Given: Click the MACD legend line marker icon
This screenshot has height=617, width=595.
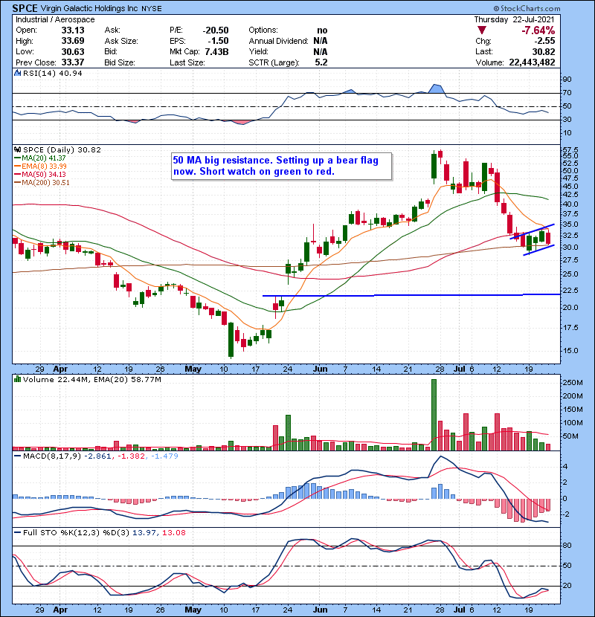Looking at the screenshot, I should [17, 456].
